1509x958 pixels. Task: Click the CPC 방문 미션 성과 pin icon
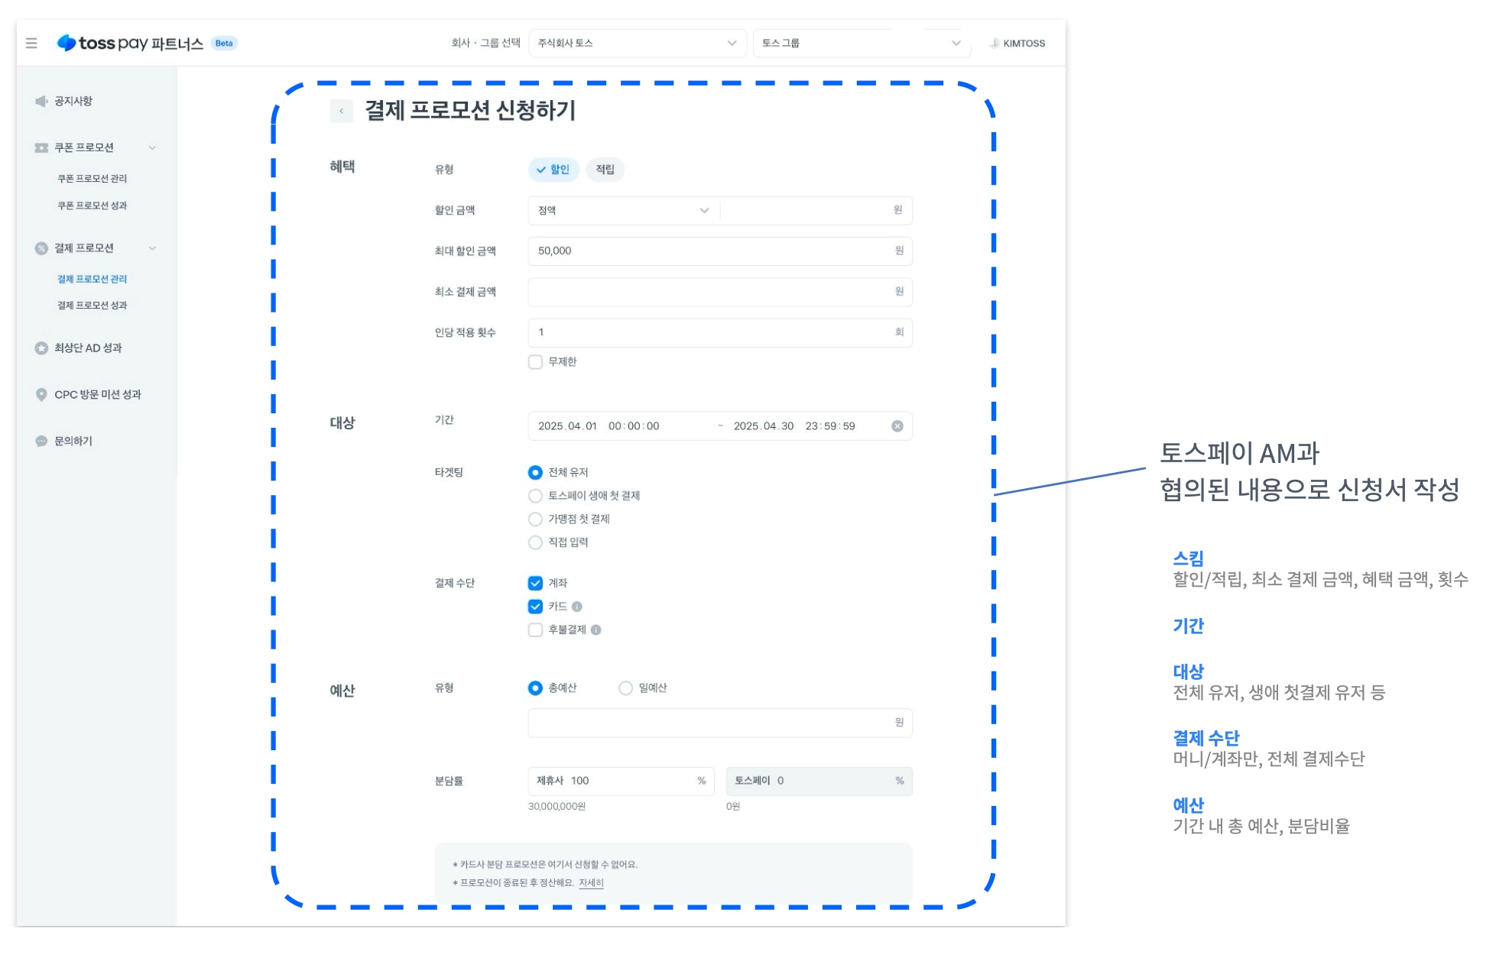pyautogui.click(x=41, y=395)
